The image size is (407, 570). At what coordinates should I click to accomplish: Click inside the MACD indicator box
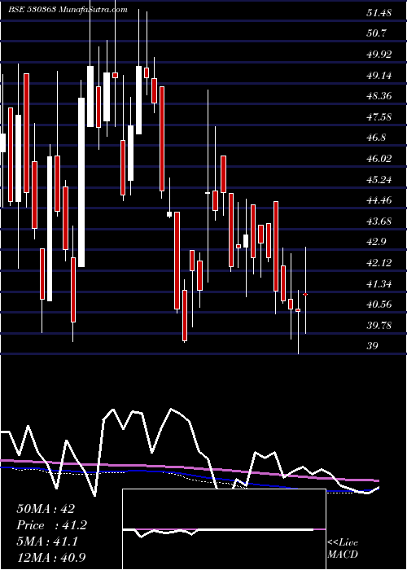(224, 529)
